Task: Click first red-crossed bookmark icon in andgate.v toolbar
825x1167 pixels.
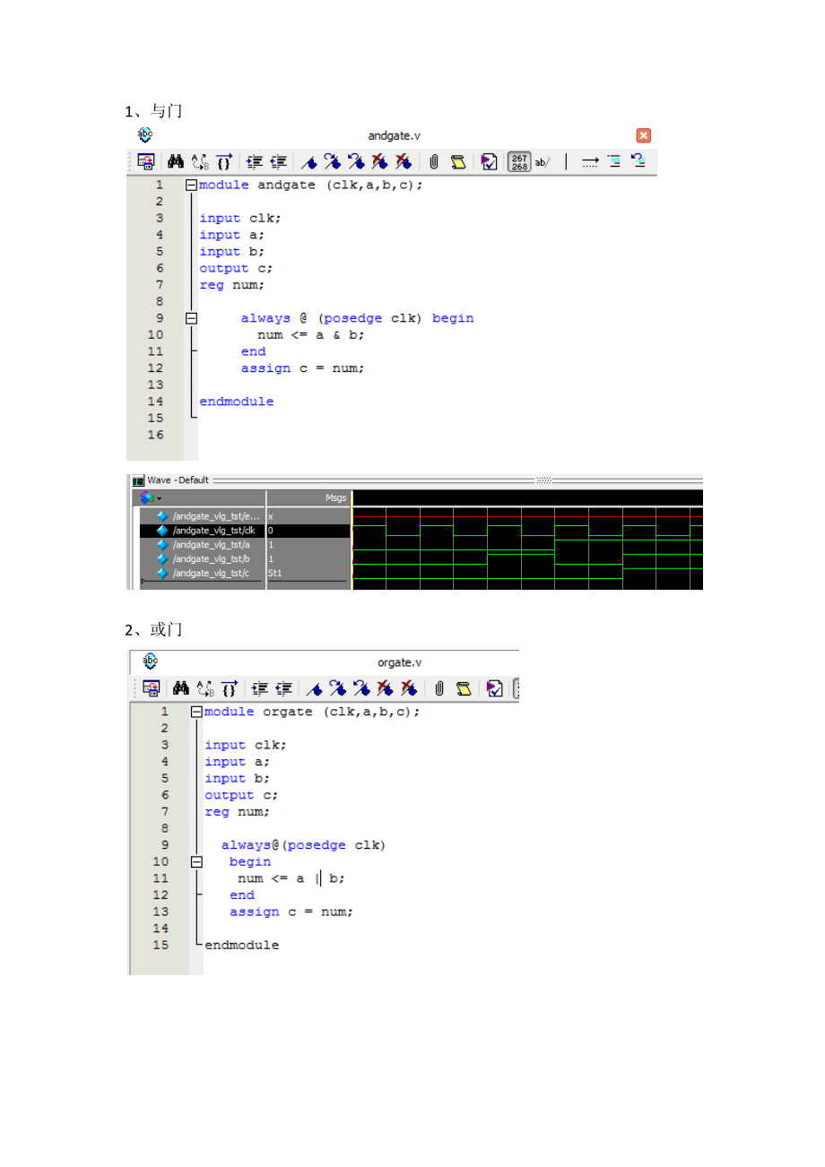Action: pyautogui.click(x=379, y=162)
